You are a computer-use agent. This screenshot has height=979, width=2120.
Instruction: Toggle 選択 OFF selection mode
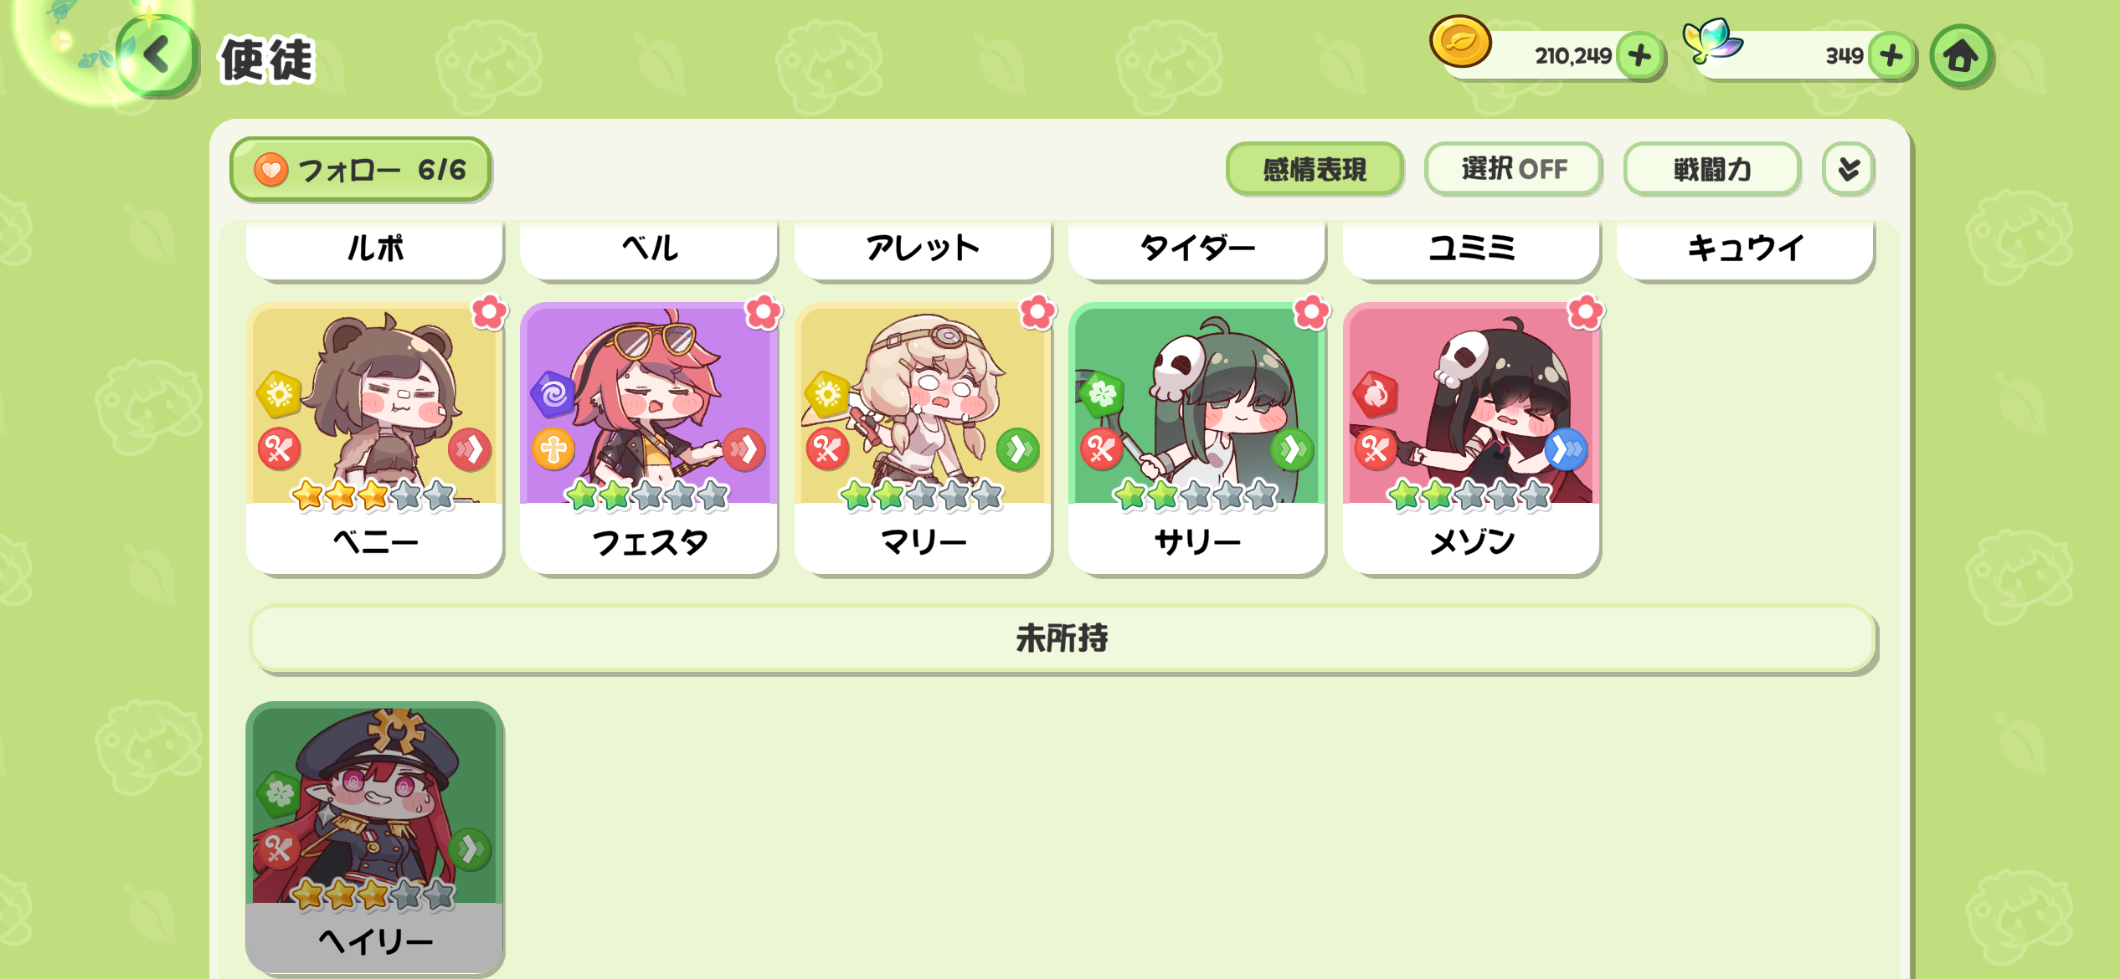(x=1514, y=169)
